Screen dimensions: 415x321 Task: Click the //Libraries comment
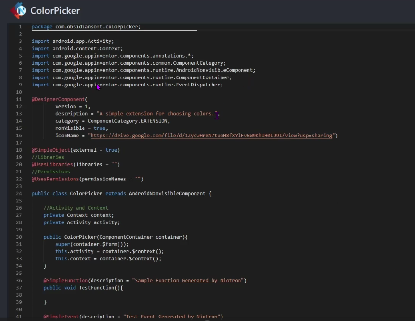coord(48,157)
